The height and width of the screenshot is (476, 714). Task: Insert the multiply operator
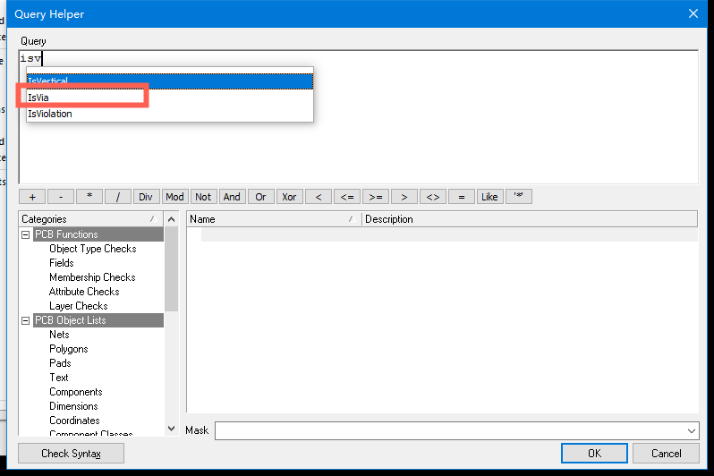click(89, 197)
